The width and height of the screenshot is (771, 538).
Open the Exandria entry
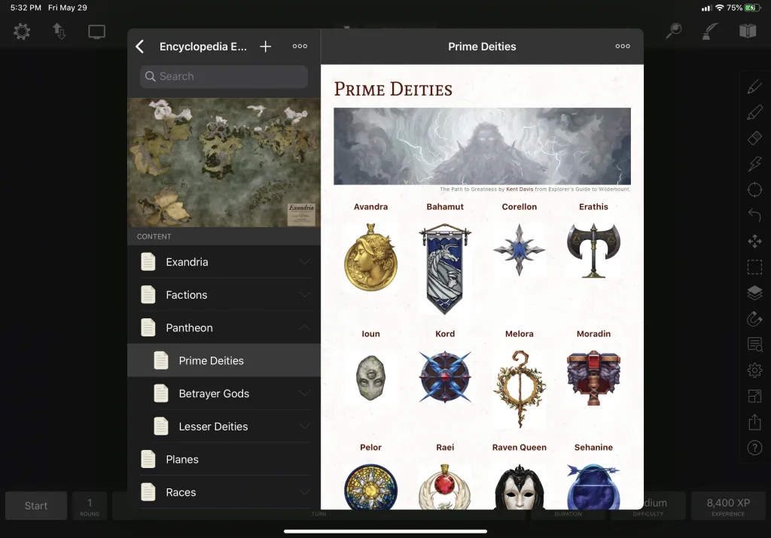pos(224,262)
